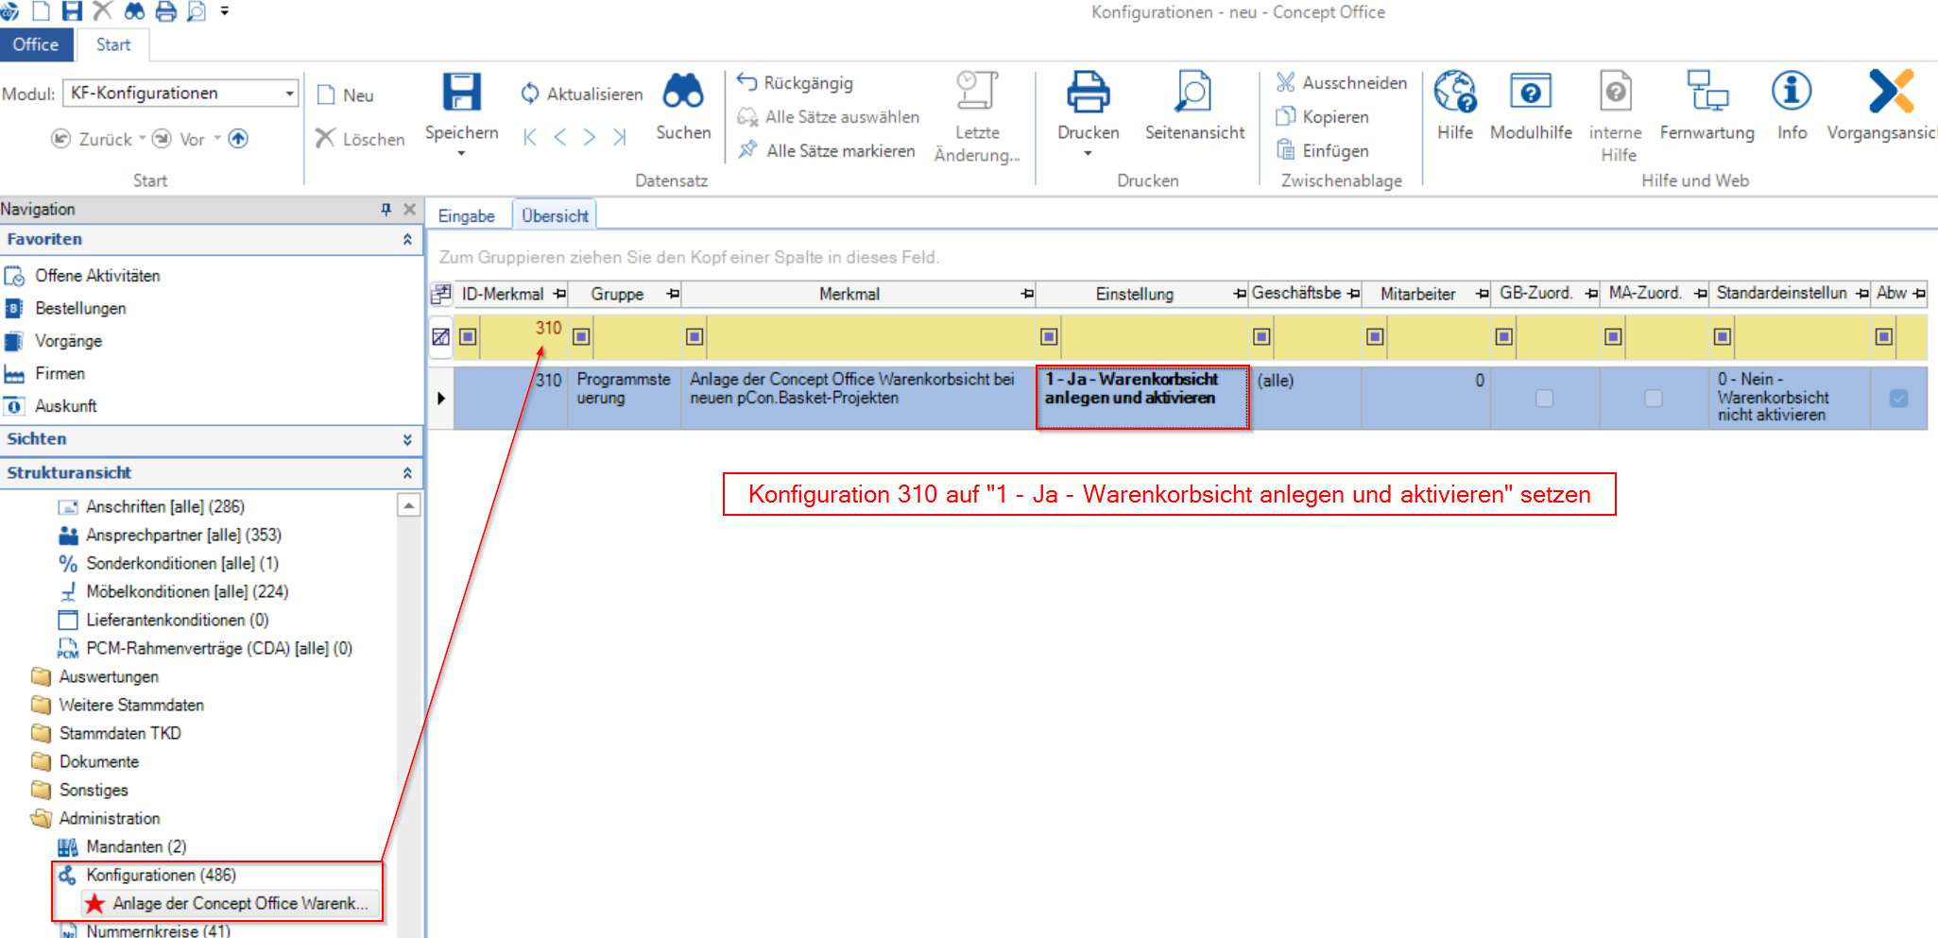Click Strukturansicht scrollbar up arrow

tap(408, 505)
